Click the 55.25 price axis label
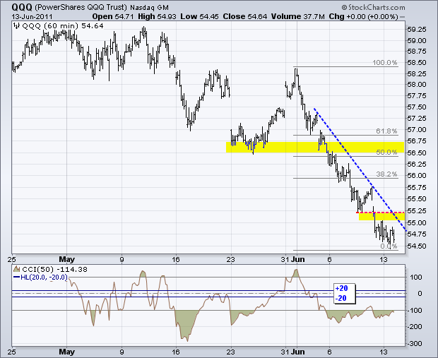 click(x=417, y=211)
